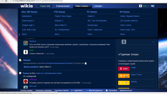Open the Азари hot spot link

(x=133, y=67)
